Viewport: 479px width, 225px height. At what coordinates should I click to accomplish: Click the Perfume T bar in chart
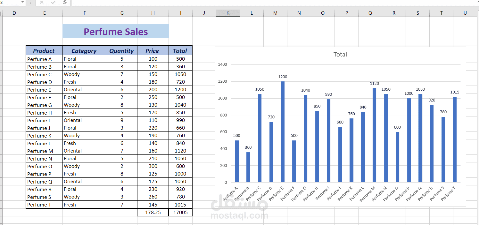point(455,139)
